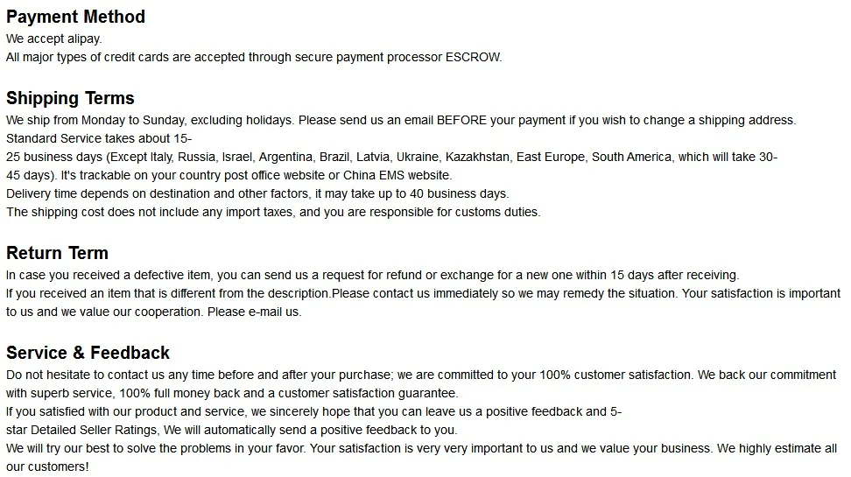Click the 'We accept alipay.' line
Image resolution: width=851 pixels, height=477 pixels.
click(x=53, y=39)
